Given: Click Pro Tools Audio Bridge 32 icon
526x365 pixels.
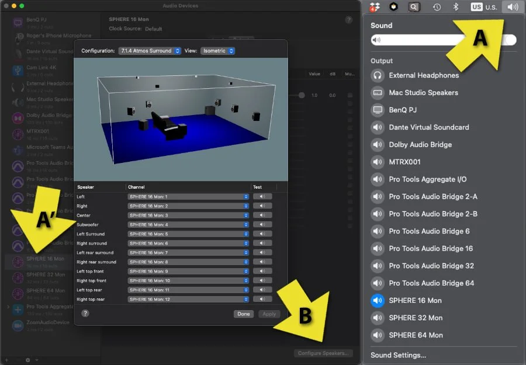Looking at the screenshot, I should coord(378,266).
